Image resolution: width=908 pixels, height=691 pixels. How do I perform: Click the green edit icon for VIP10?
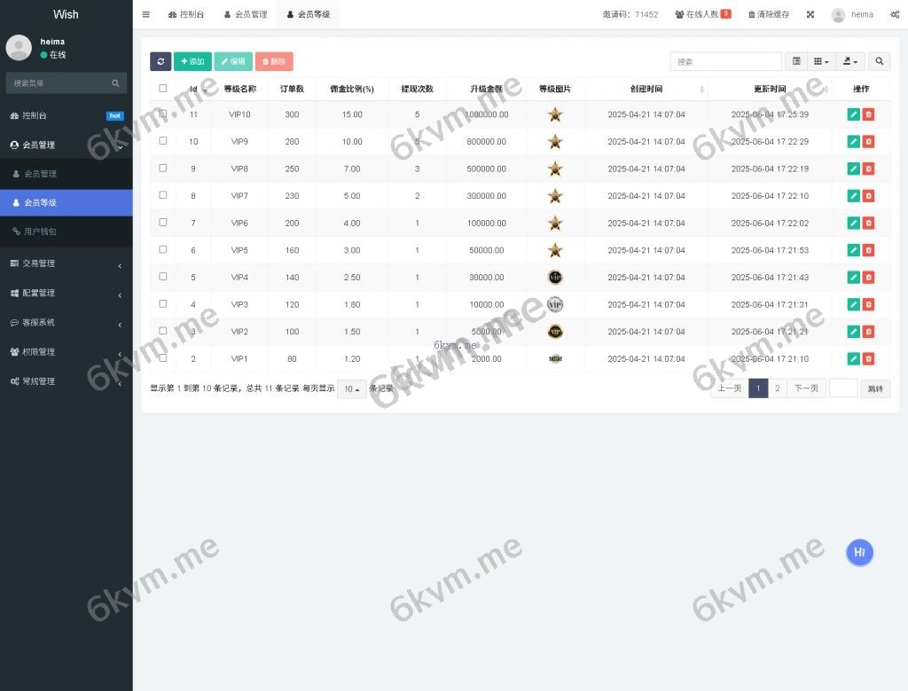pos(853,114)
